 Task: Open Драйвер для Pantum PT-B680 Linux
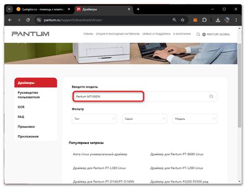point(177,154)
